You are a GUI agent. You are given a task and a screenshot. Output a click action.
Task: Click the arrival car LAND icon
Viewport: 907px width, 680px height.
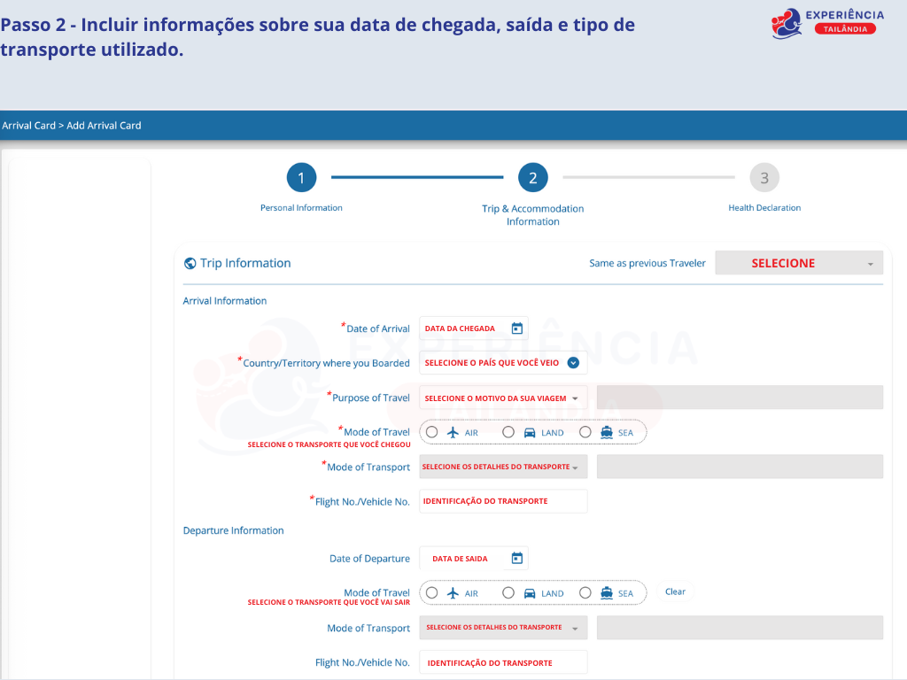point(530,432)
